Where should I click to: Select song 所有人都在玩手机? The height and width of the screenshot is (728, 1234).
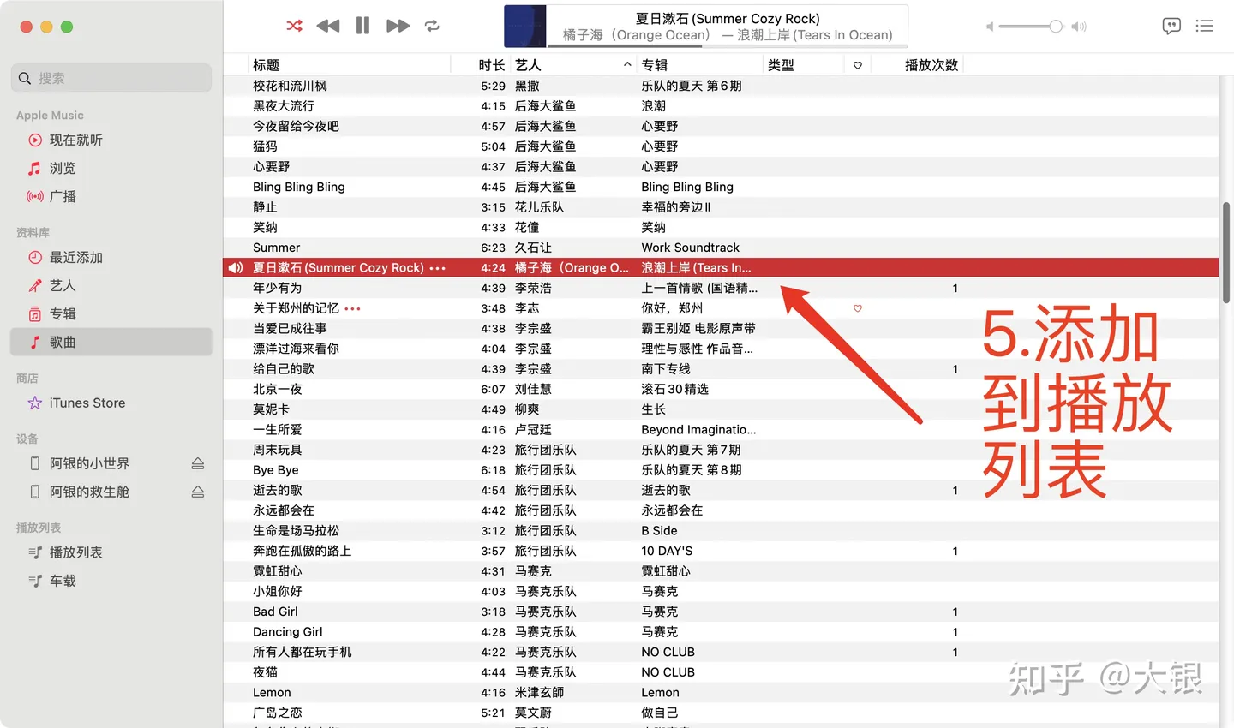click(302, 652)
